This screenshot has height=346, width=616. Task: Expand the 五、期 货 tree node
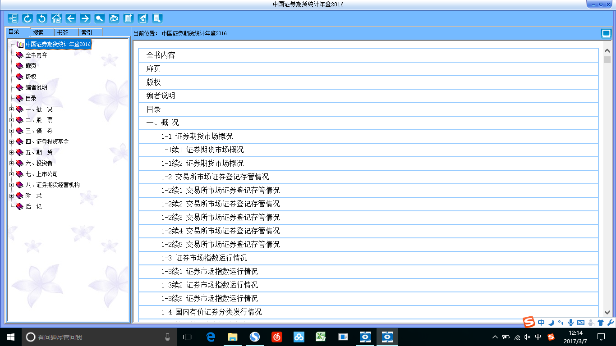[12, 152]
